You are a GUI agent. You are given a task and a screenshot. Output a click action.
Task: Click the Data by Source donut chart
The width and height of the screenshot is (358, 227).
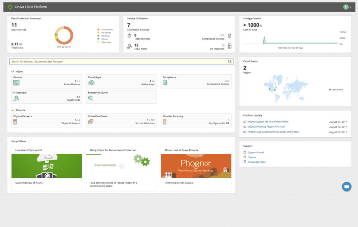[64, 35]
